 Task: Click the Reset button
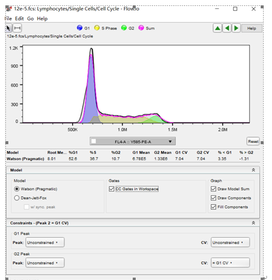pyautogui.click(x=253, y=141)
